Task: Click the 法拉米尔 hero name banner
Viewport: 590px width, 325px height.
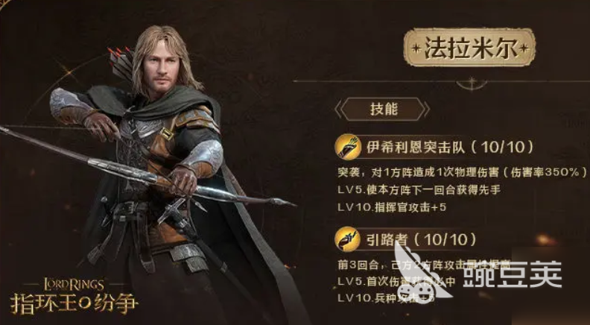Action: click(469, 48)
